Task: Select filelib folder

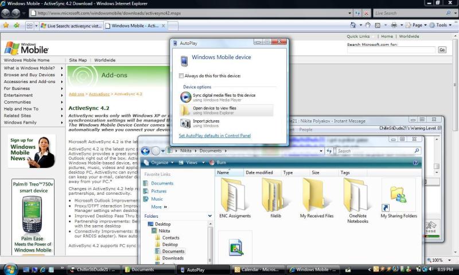Action: pos(276,198)
